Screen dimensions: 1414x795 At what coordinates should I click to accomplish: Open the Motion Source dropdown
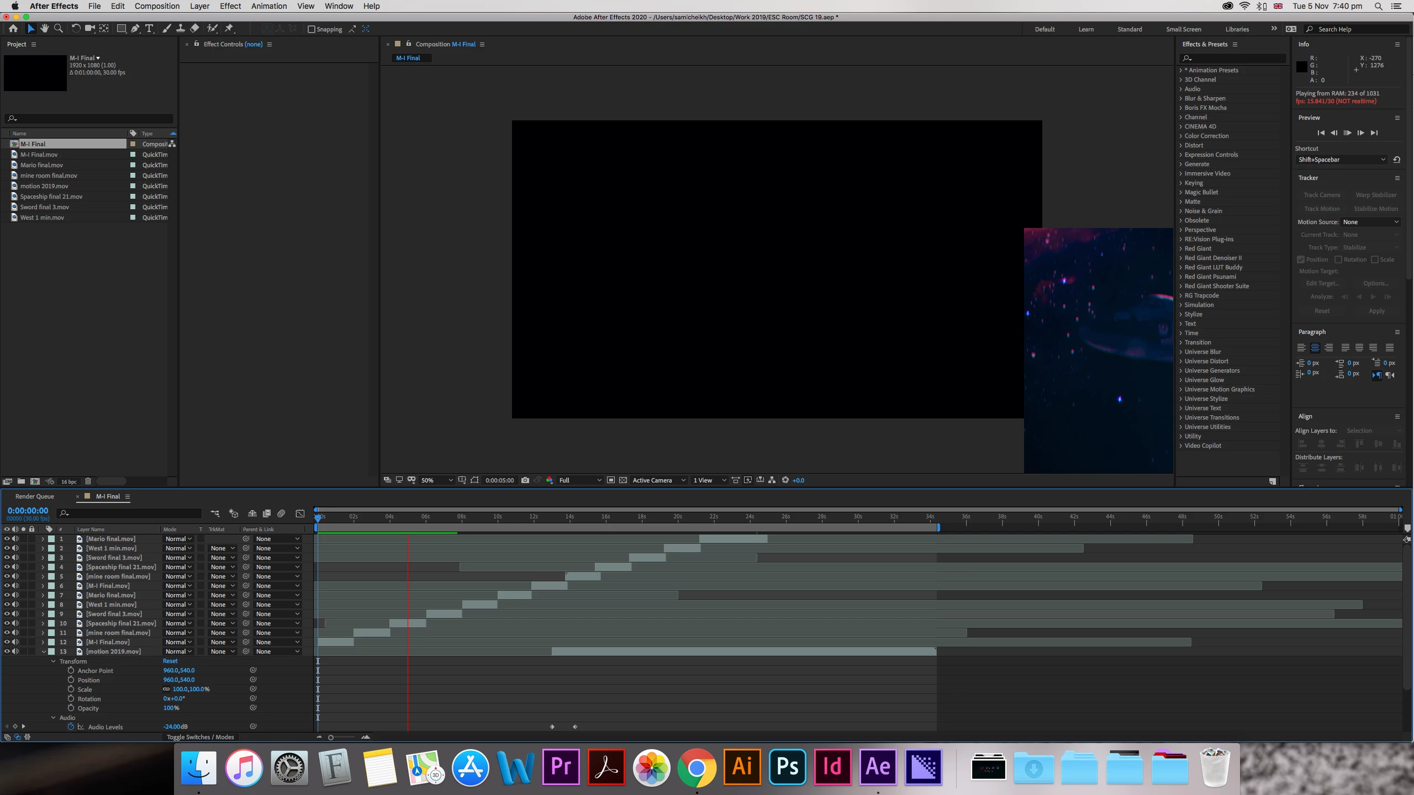[x=1371, y=222]
